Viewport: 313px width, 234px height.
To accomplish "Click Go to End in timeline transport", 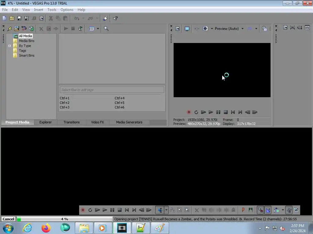I will coord(134,210).
